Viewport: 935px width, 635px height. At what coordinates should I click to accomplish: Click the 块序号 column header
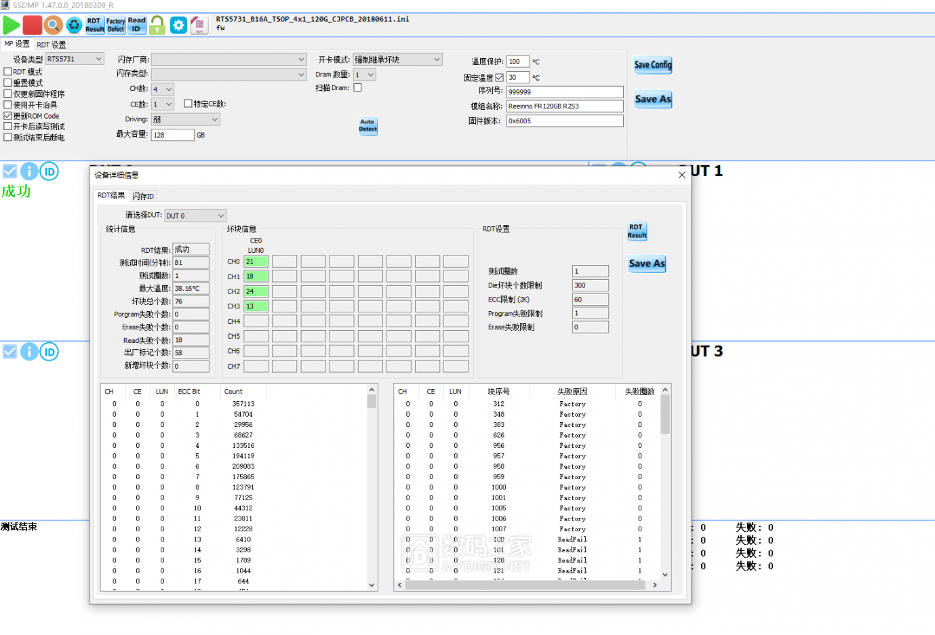tap(498, 392)
